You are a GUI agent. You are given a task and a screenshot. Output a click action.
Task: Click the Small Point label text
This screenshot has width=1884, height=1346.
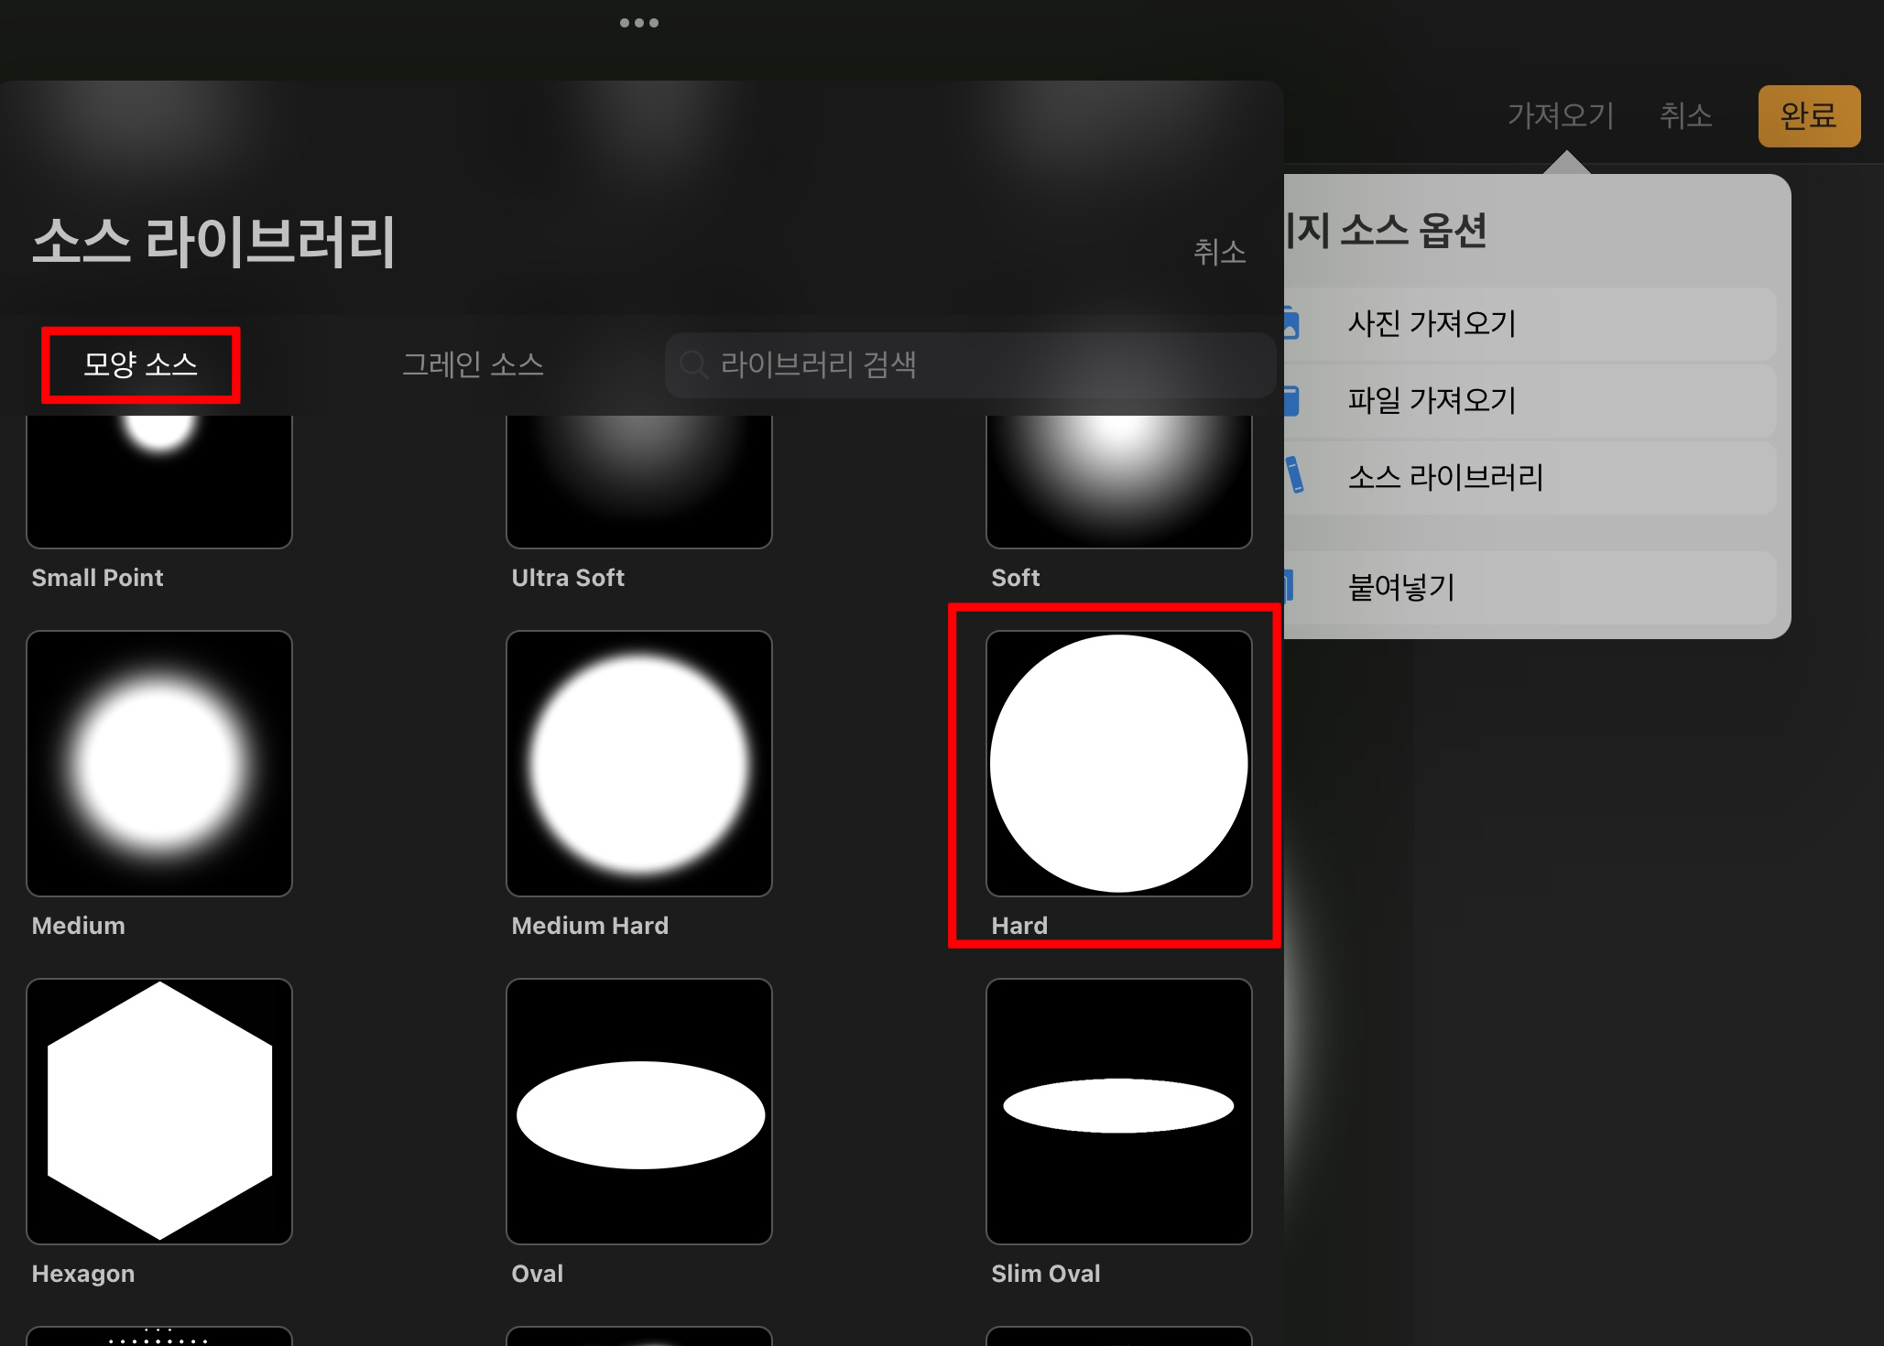pos(98,578)
